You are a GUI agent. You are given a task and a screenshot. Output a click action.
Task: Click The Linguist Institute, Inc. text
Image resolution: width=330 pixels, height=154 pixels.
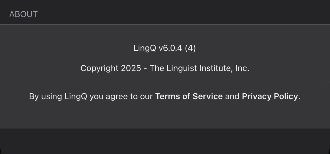199,68
